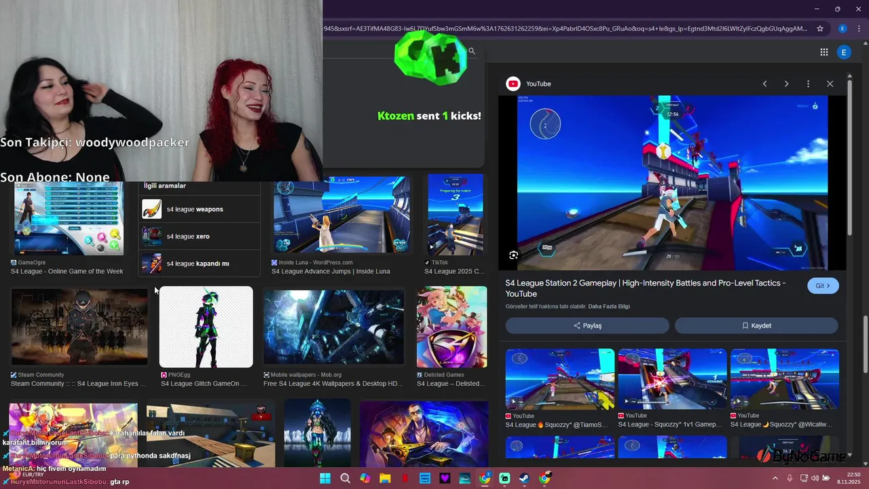Click the Kaydet save button
Viewport: 869px width, 489px height.
(x=756, y=325)
